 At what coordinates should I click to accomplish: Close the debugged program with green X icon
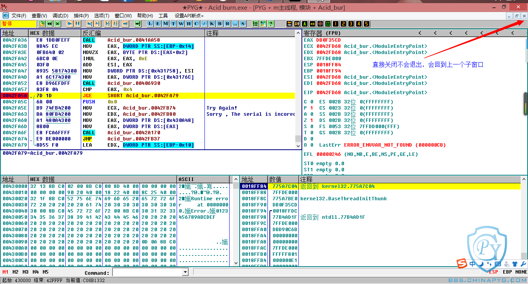[x=58, y=24]
